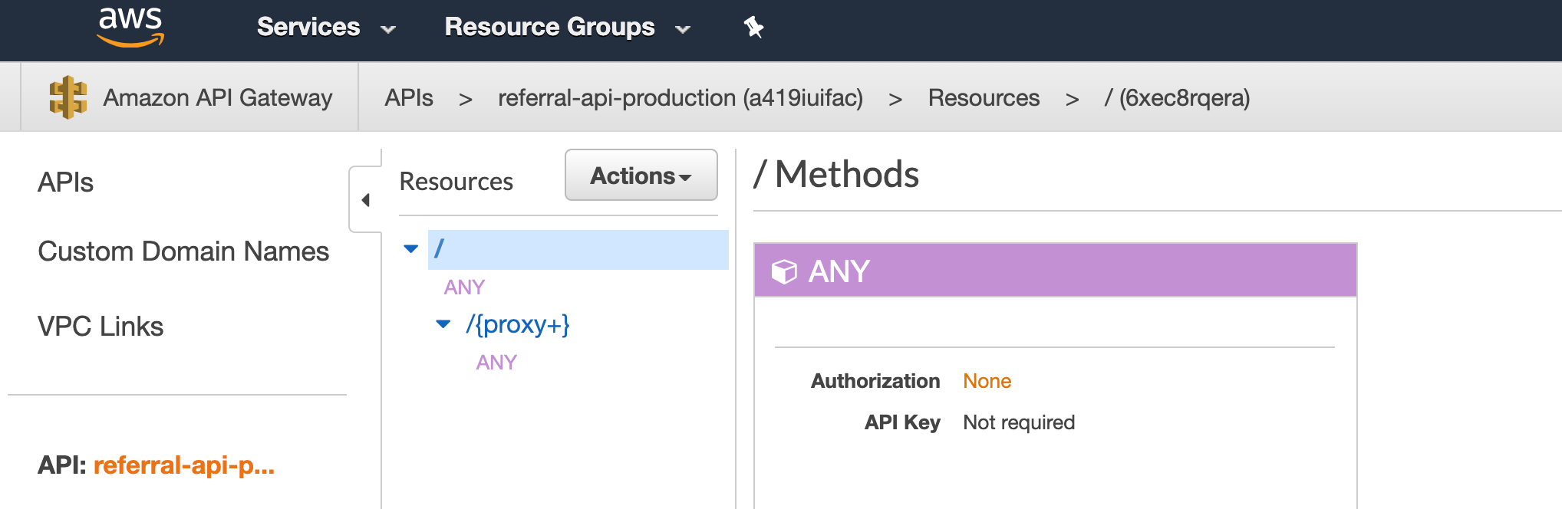Click the Authorization None link
Image resolution: width=1562 pixels, height=509 pixels.
(x=987, y=381)
